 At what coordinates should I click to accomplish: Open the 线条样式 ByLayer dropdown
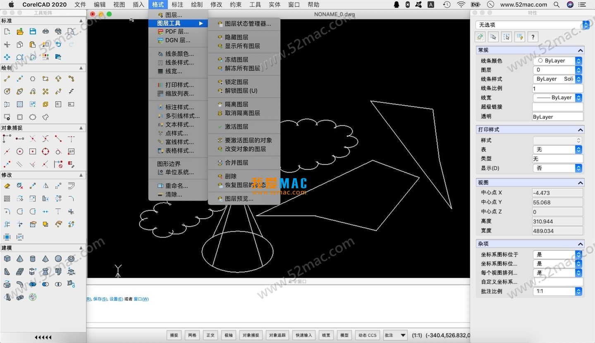557,79
